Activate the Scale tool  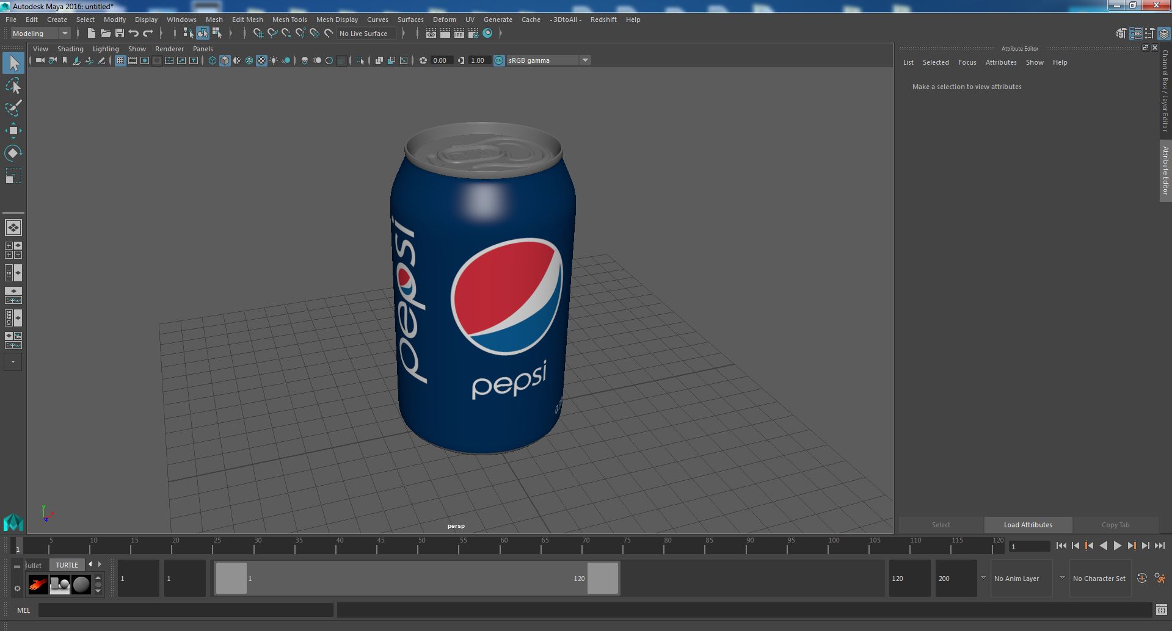point(13,175)
